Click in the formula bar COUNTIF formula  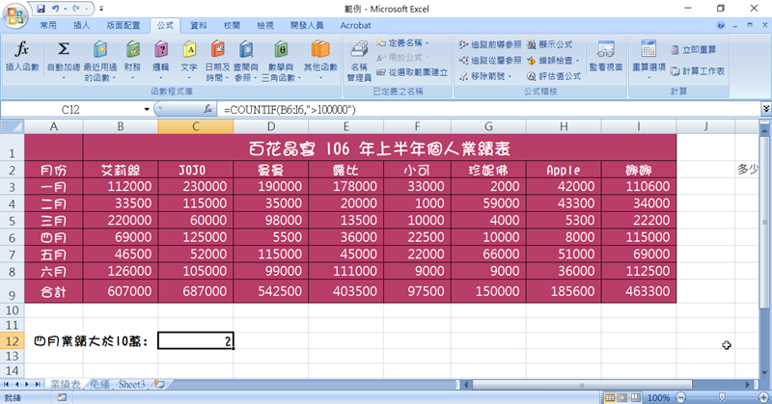click(289, 109)
